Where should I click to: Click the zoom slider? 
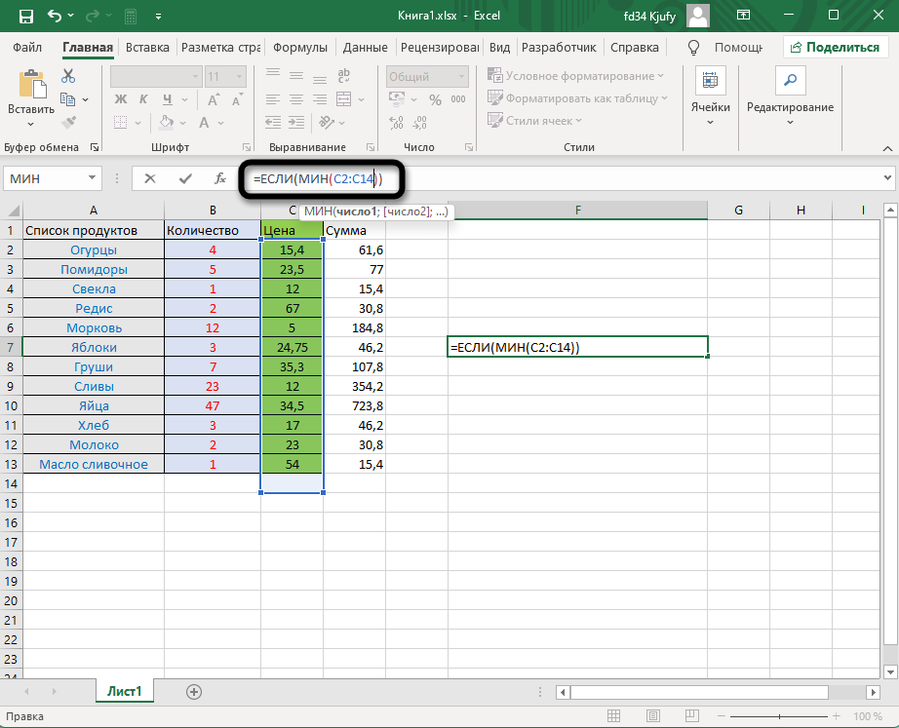click(x=779, y=716)
